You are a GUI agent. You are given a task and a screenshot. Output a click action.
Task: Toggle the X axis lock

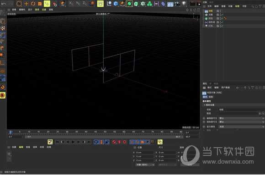point(71,3)
